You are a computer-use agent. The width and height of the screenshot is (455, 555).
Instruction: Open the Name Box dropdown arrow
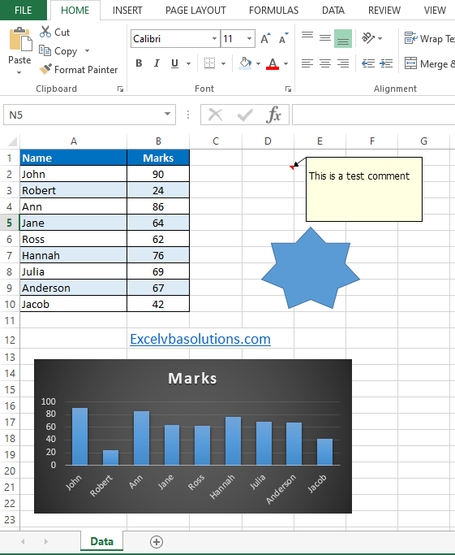pyautogui.click(x=167, y=114)
